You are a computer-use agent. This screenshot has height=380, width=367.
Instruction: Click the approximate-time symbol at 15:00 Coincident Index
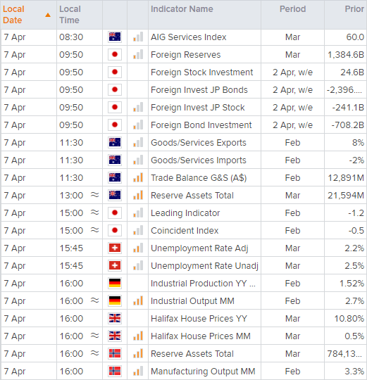tap(95, 230)
